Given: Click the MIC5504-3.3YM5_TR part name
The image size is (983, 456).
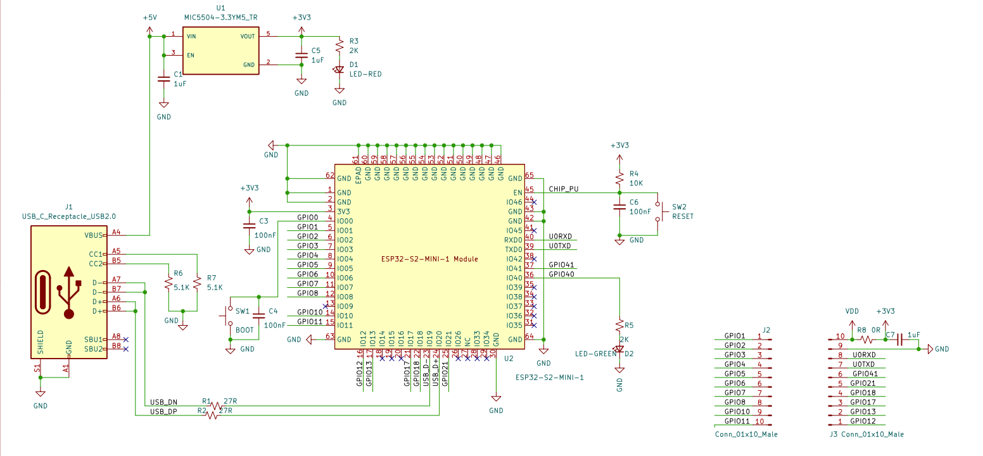Looking at the screenshot, I should [220, 17].
